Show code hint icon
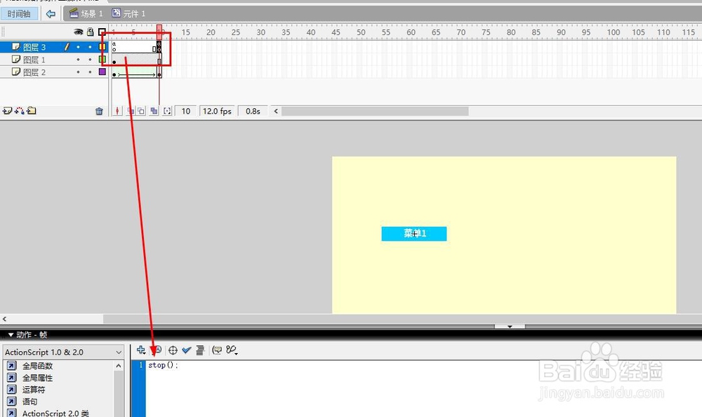The width and height of the screenshot is (702, 417). coord(217,350)
